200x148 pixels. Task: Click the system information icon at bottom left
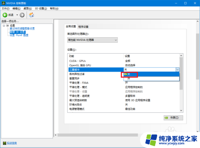(4, 143)
